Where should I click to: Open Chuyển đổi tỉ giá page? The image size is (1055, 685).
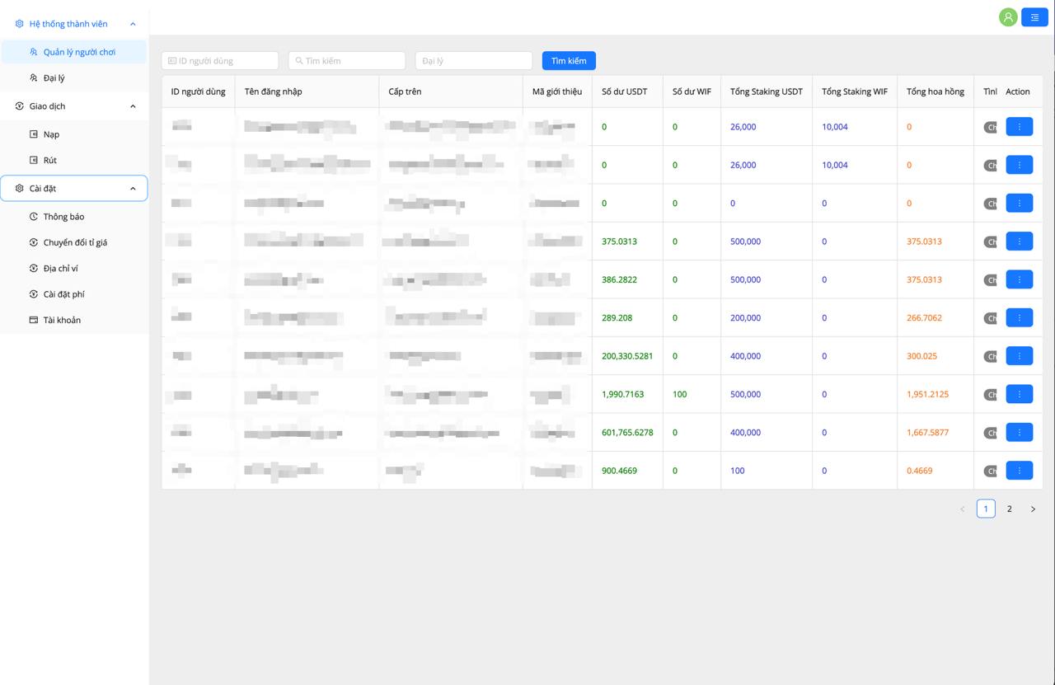(74, 242)
